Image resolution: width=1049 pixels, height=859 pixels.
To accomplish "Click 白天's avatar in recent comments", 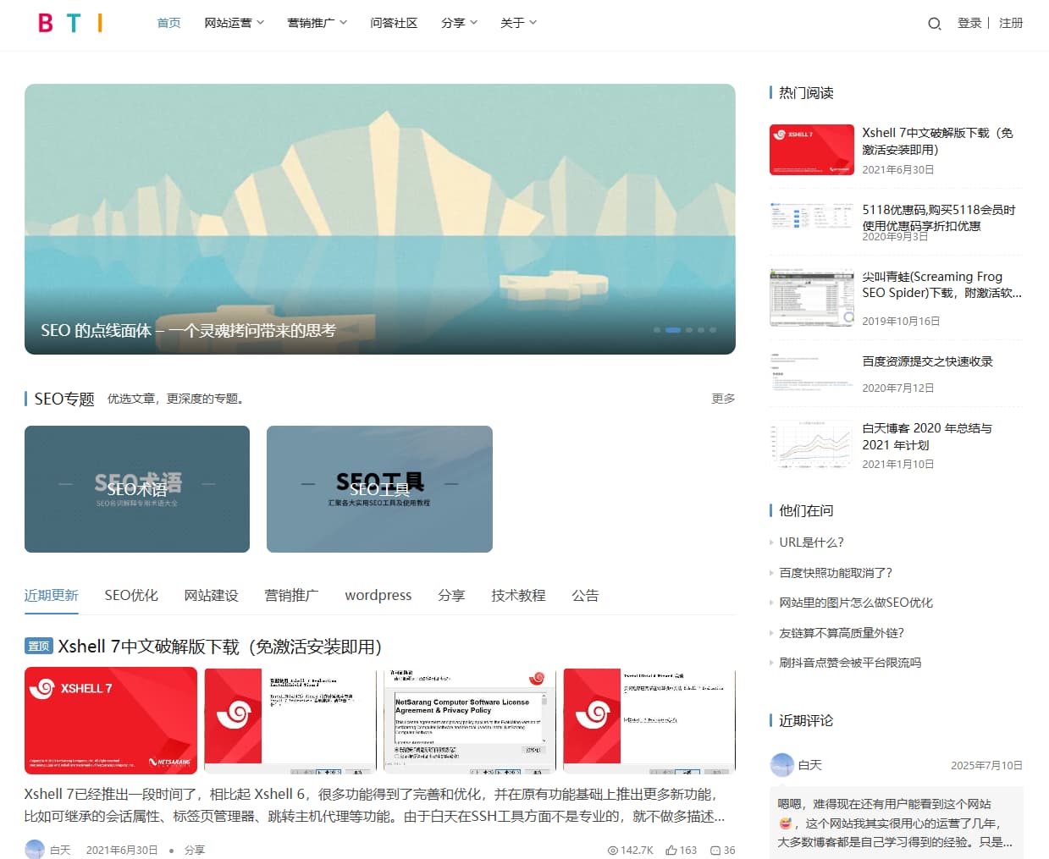I will (780, 764).
